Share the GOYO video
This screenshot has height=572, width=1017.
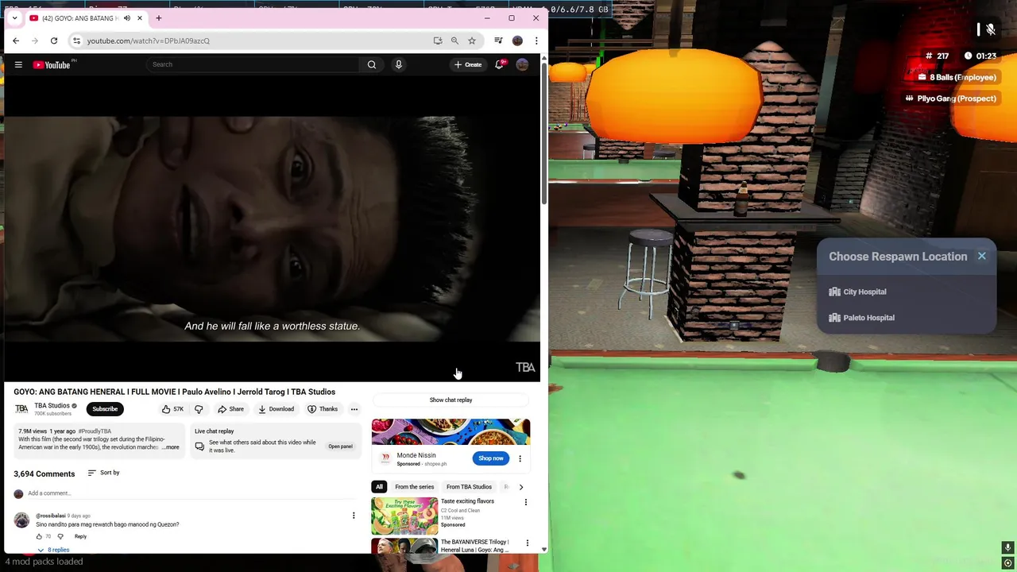pos(230,409)
